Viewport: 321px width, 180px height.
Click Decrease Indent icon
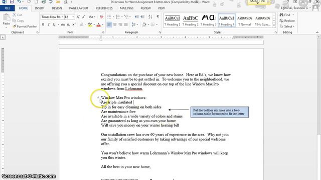pos(137,17)
